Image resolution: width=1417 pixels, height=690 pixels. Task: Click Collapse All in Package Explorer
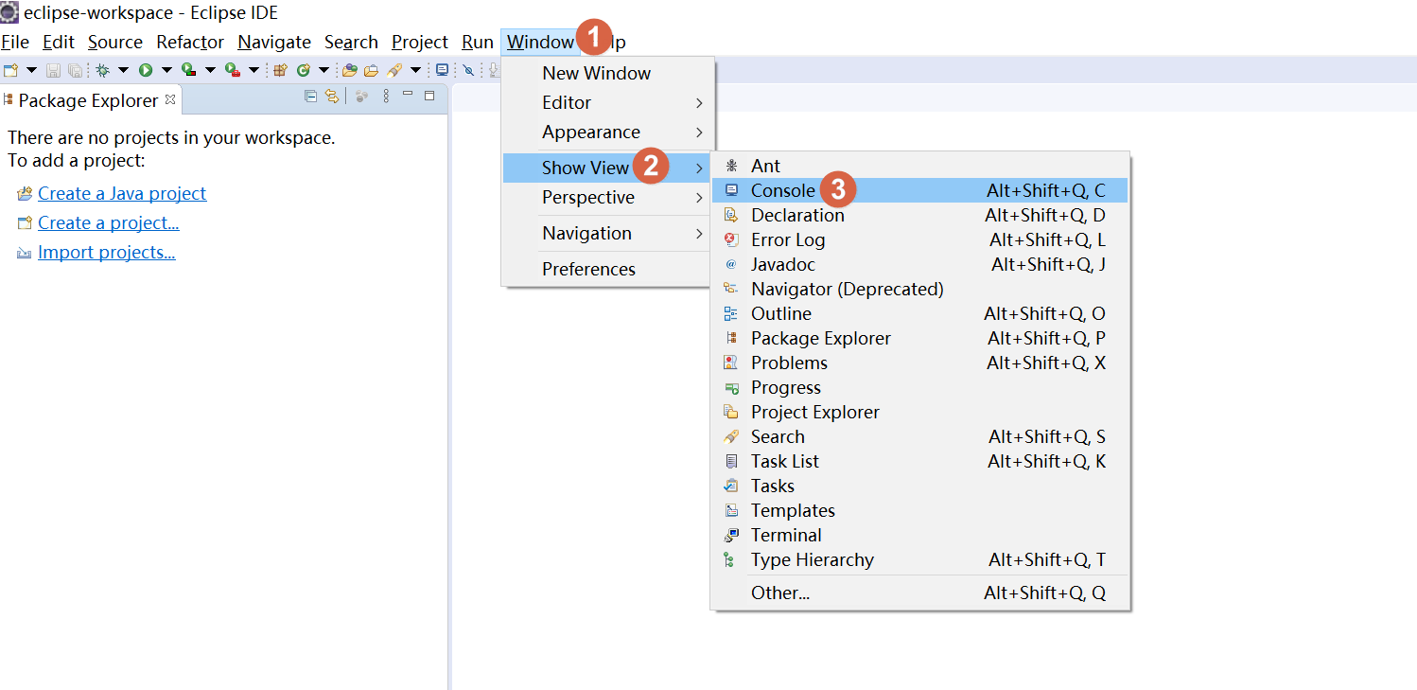(310, 96)
